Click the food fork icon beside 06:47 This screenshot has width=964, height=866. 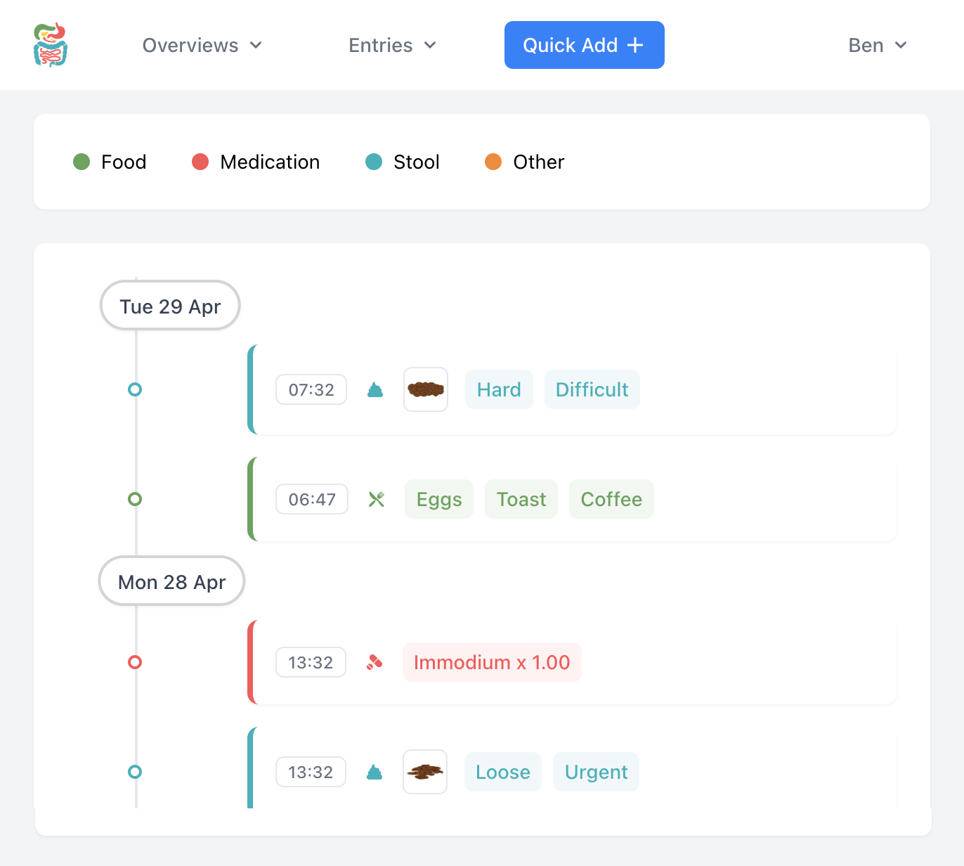(377, 499)
